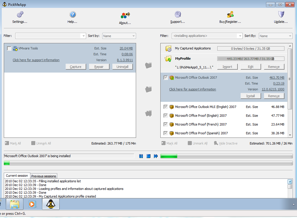The width and height of the screenshot is (297, 218).
Task: Open VMware Tools support information link
Action: (x=36, y=60)
